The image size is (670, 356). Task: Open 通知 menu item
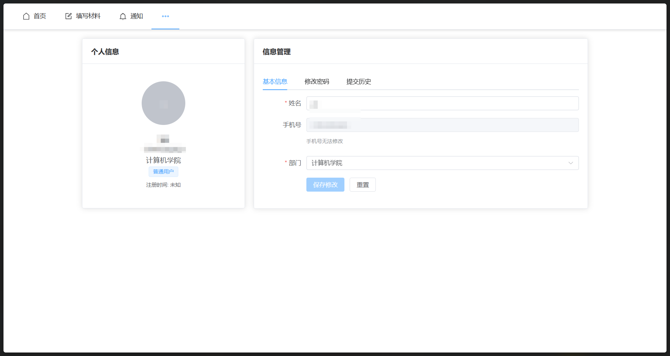click(x=131, y=16)
